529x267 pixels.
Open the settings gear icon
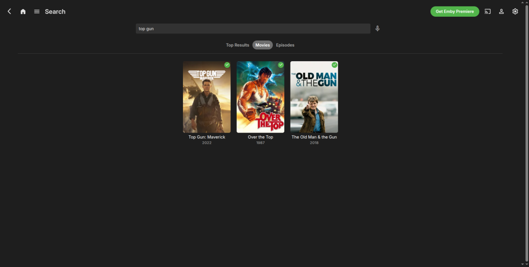point(515,11)
